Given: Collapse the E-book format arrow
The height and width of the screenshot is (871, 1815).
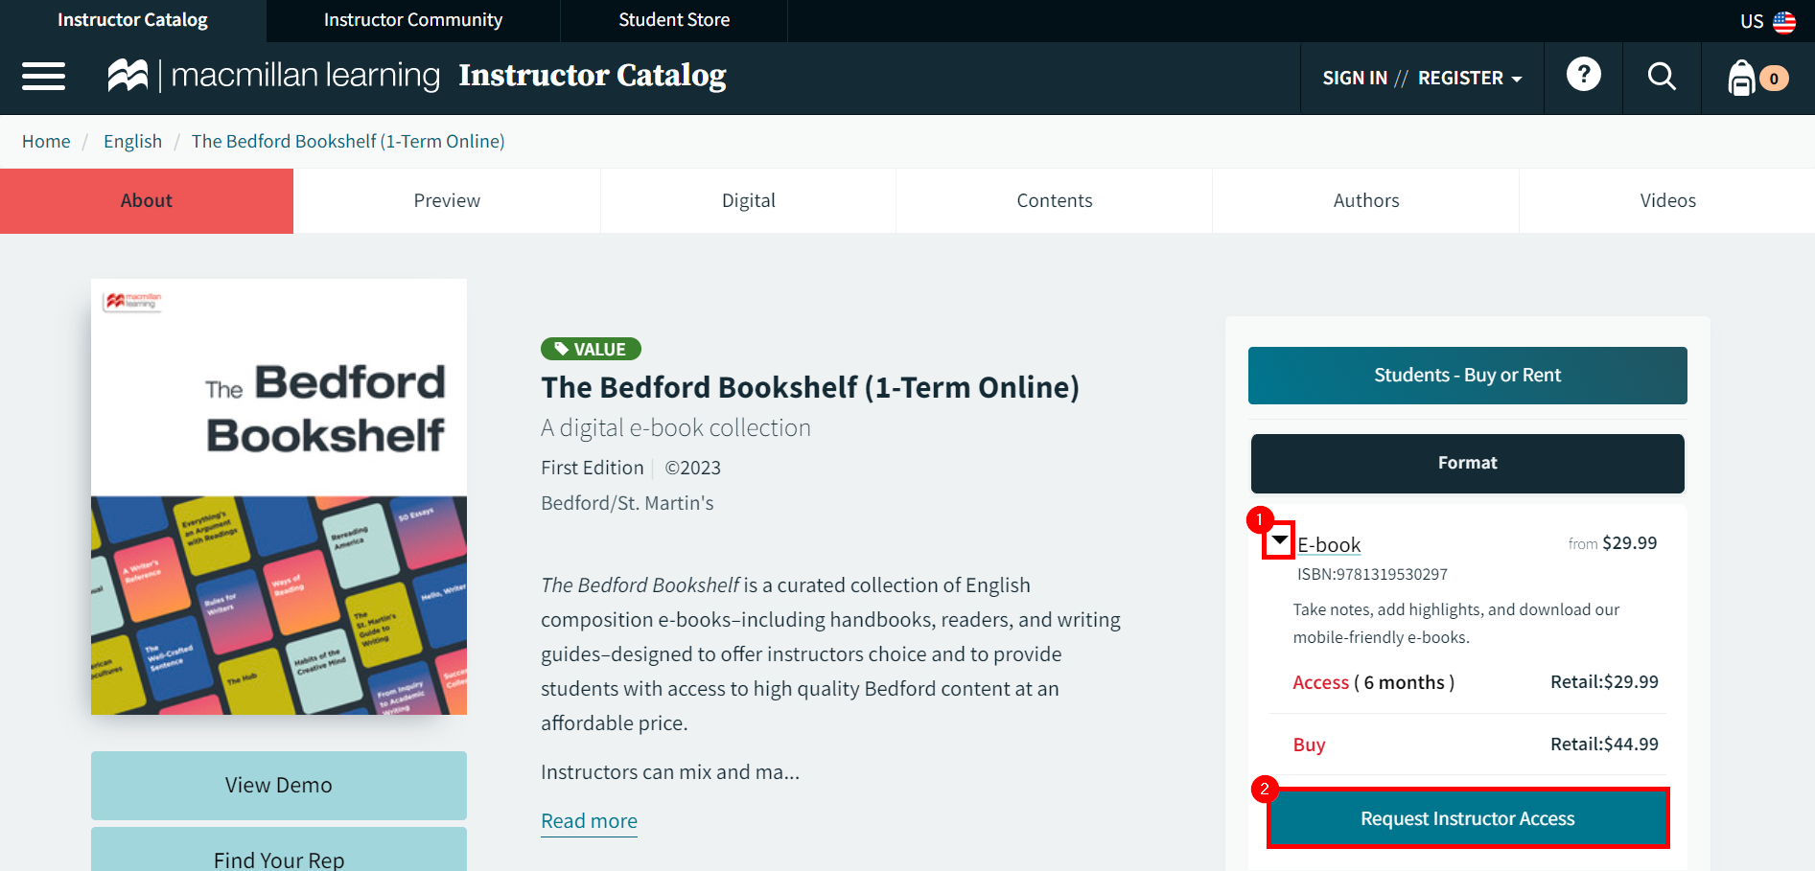Looking at the screenshot, I should (1279, 541).
